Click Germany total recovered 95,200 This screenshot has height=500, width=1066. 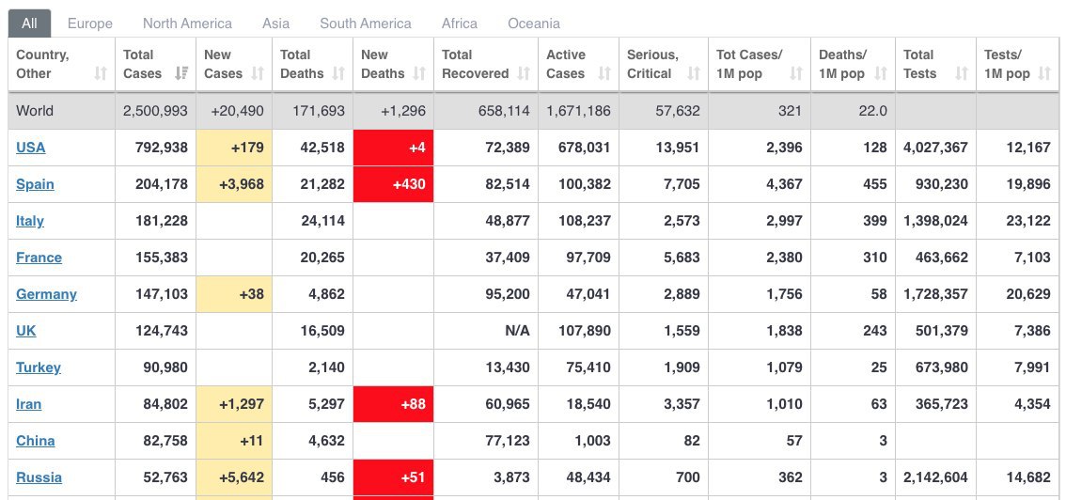[x=508, y=294]
